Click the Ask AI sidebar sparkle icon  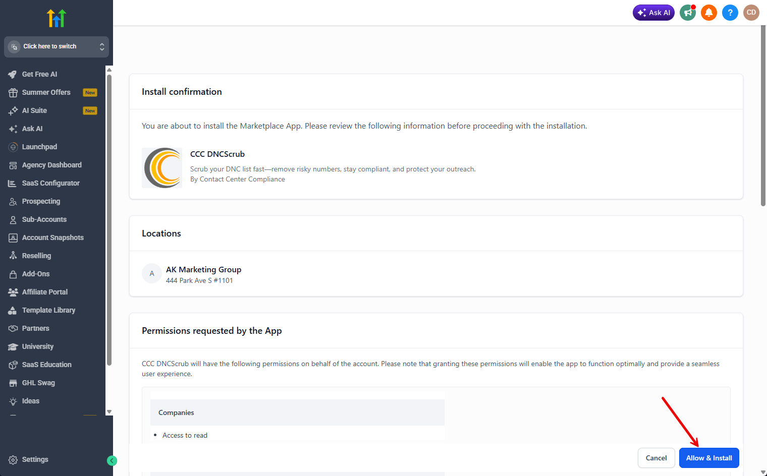click(x=13, y=129)
